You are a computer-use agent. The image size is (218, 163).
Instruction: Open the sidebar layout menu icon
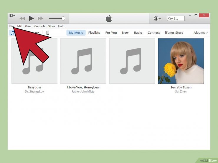click(x=12, y=16)
